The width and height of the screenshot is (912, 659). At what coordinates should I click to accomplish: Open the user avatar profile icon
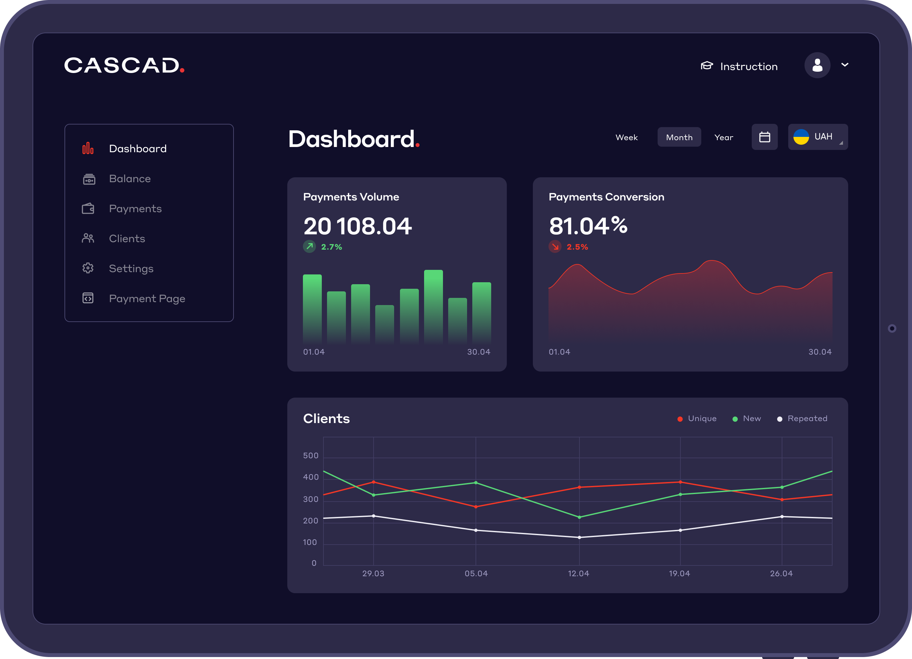coord(818,65)
